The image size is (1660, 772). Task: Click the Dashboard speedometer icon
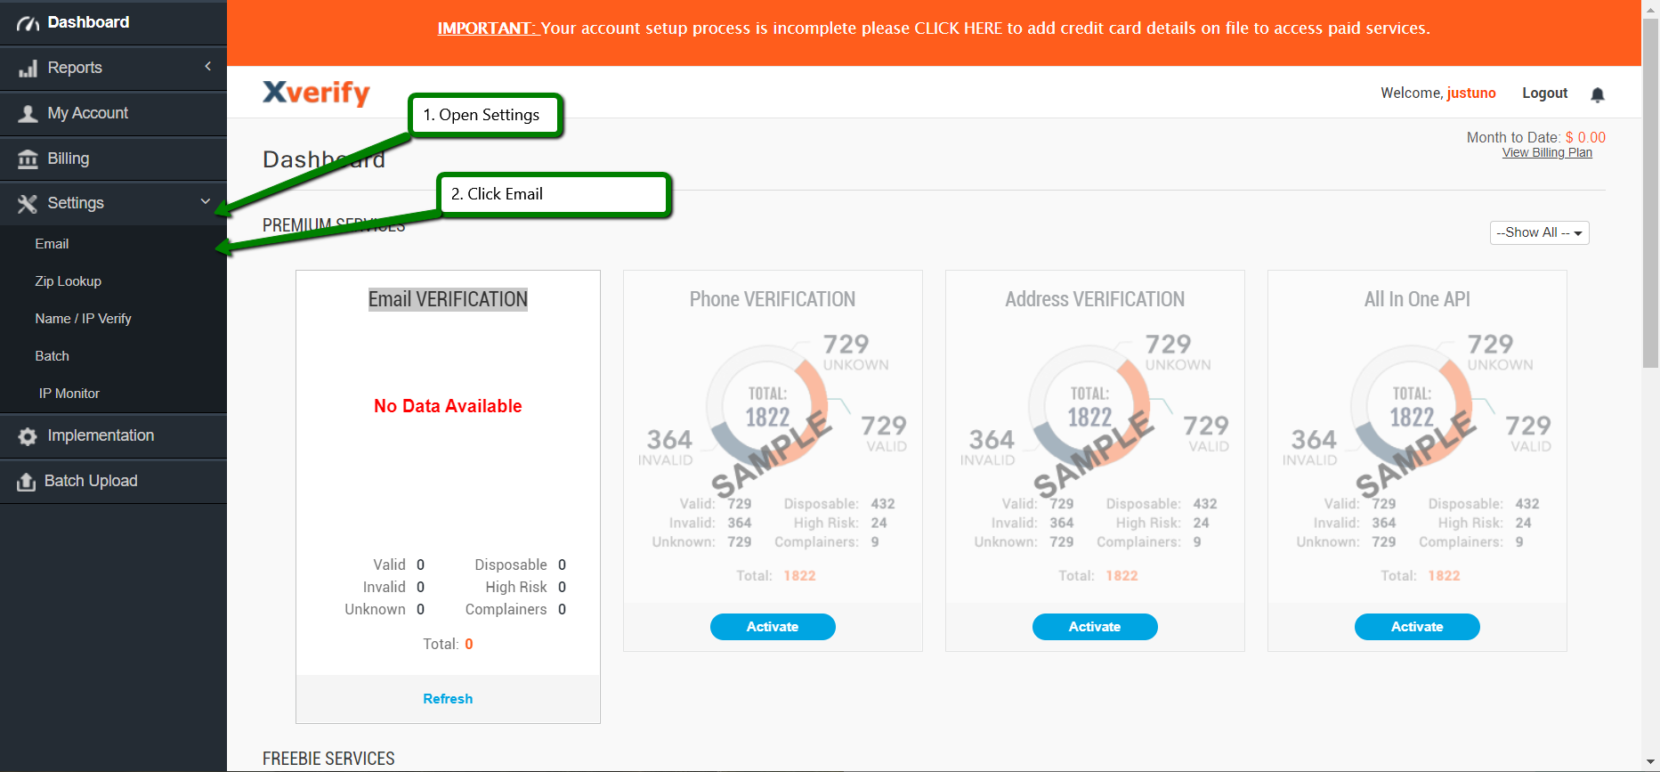pos(28,23)
